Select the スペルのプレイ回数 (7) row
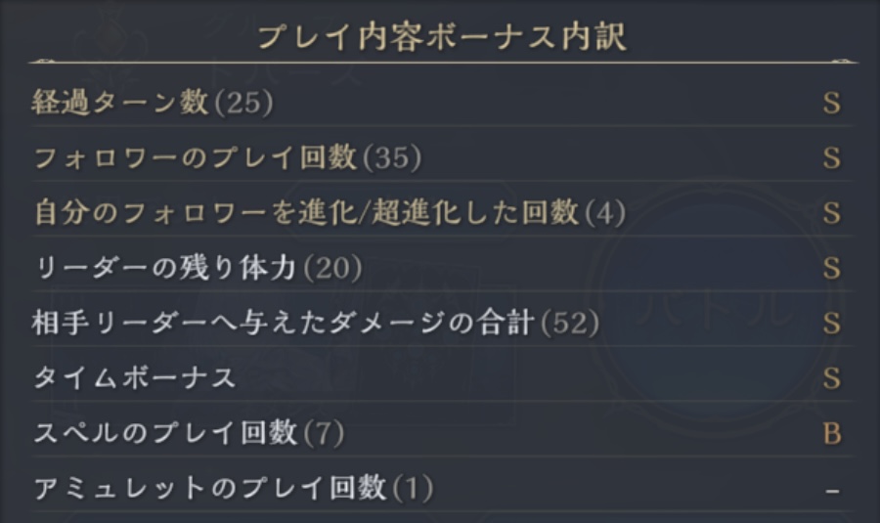This screenshot has height=523, width=880. pyautogui.click(x=442, y=431)
